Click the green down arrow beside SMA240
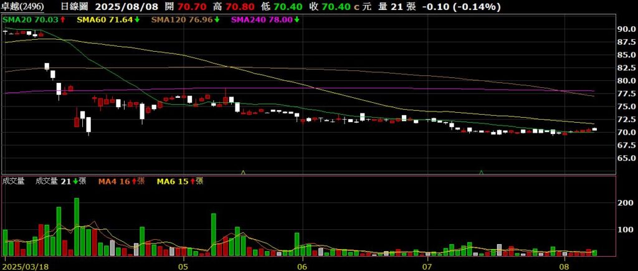The height and width of the screenshot is (271, 638). (x=297, y=20)
